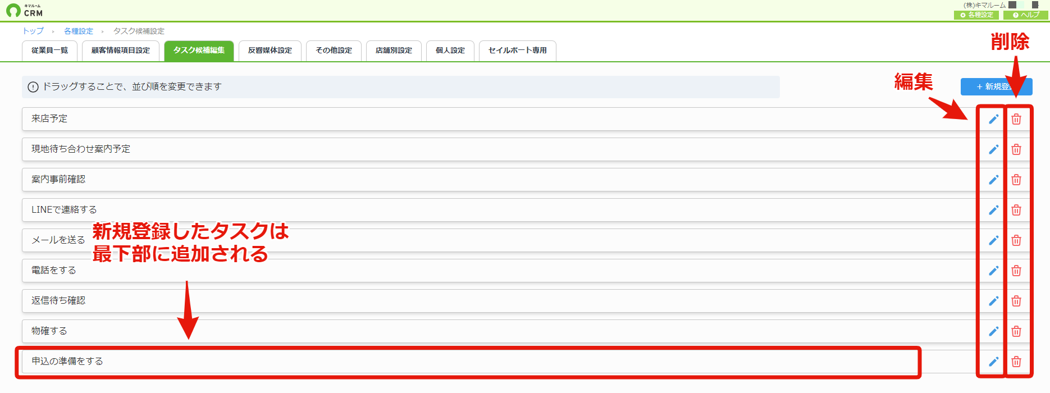Click the 各種設定 breadcrumb link
Image resolution: width=1050 pixels, height=393 pixels.
[x=79, y=31]
